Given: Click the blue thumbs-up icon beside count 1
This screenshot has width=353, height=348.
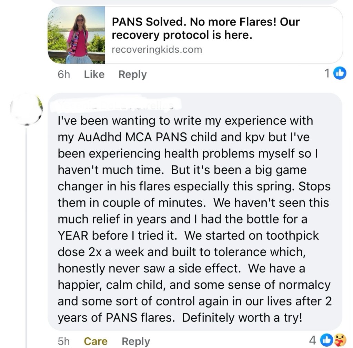Looking at the screenshot, I should [340, 73].
